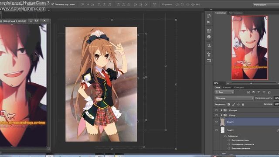Click align right edges icon

coord(109,4)
